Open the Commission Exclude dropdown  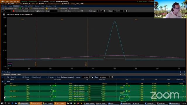(x=22, y=11)
